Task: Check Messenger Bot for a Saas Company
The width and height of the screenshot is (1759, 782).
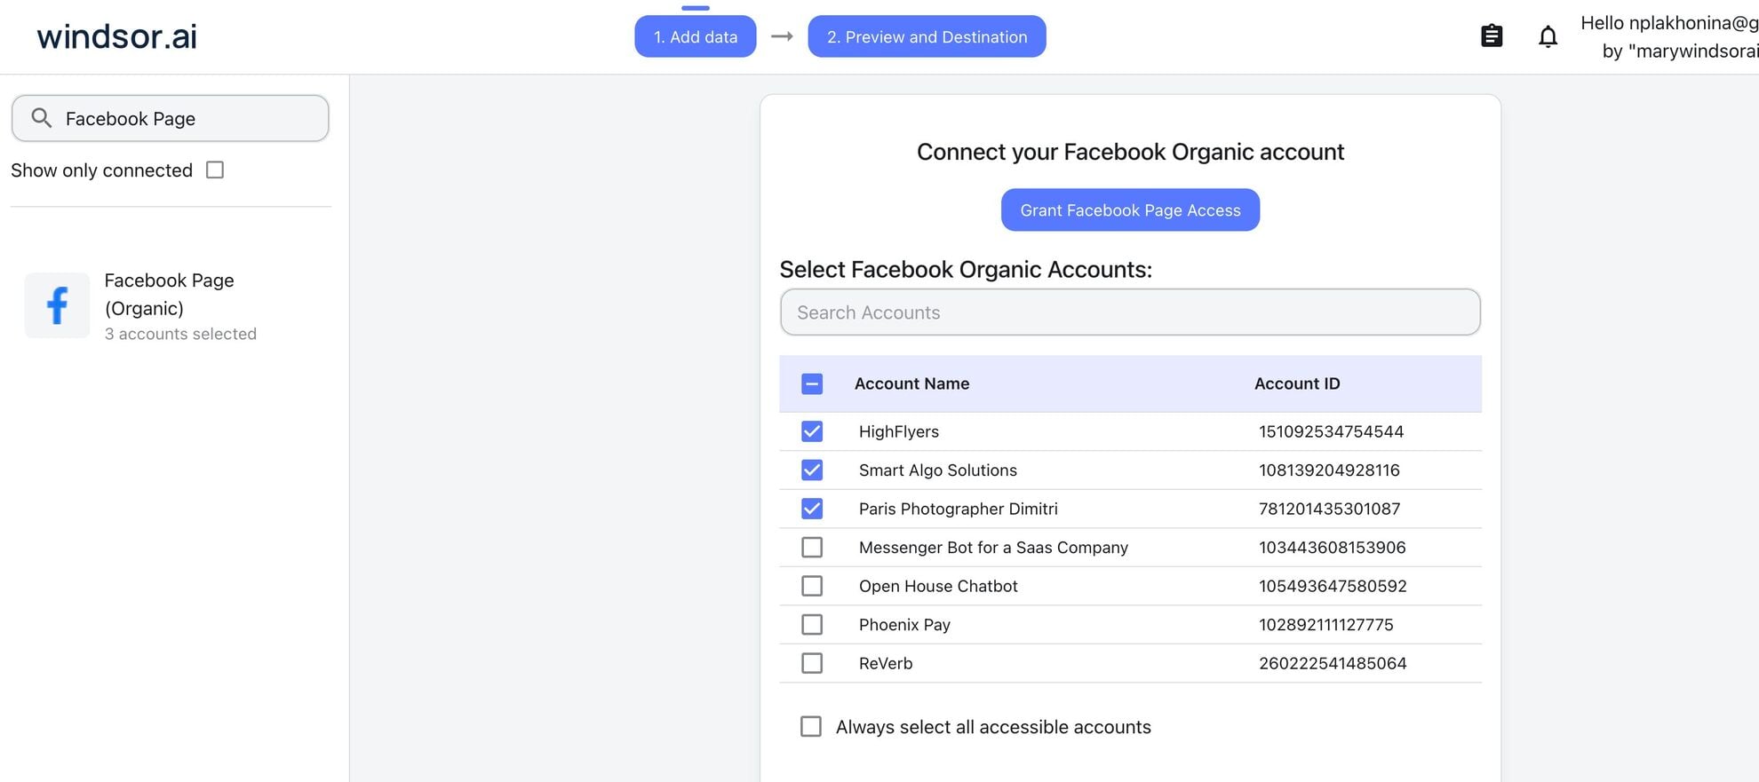Action: tap(812, 547)
